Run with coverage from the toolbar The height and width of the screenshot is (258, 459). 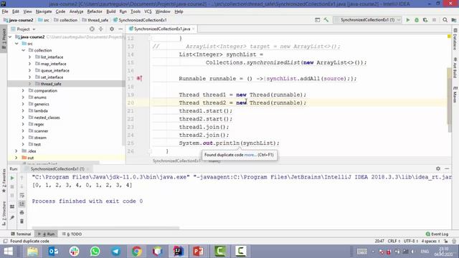425,20
